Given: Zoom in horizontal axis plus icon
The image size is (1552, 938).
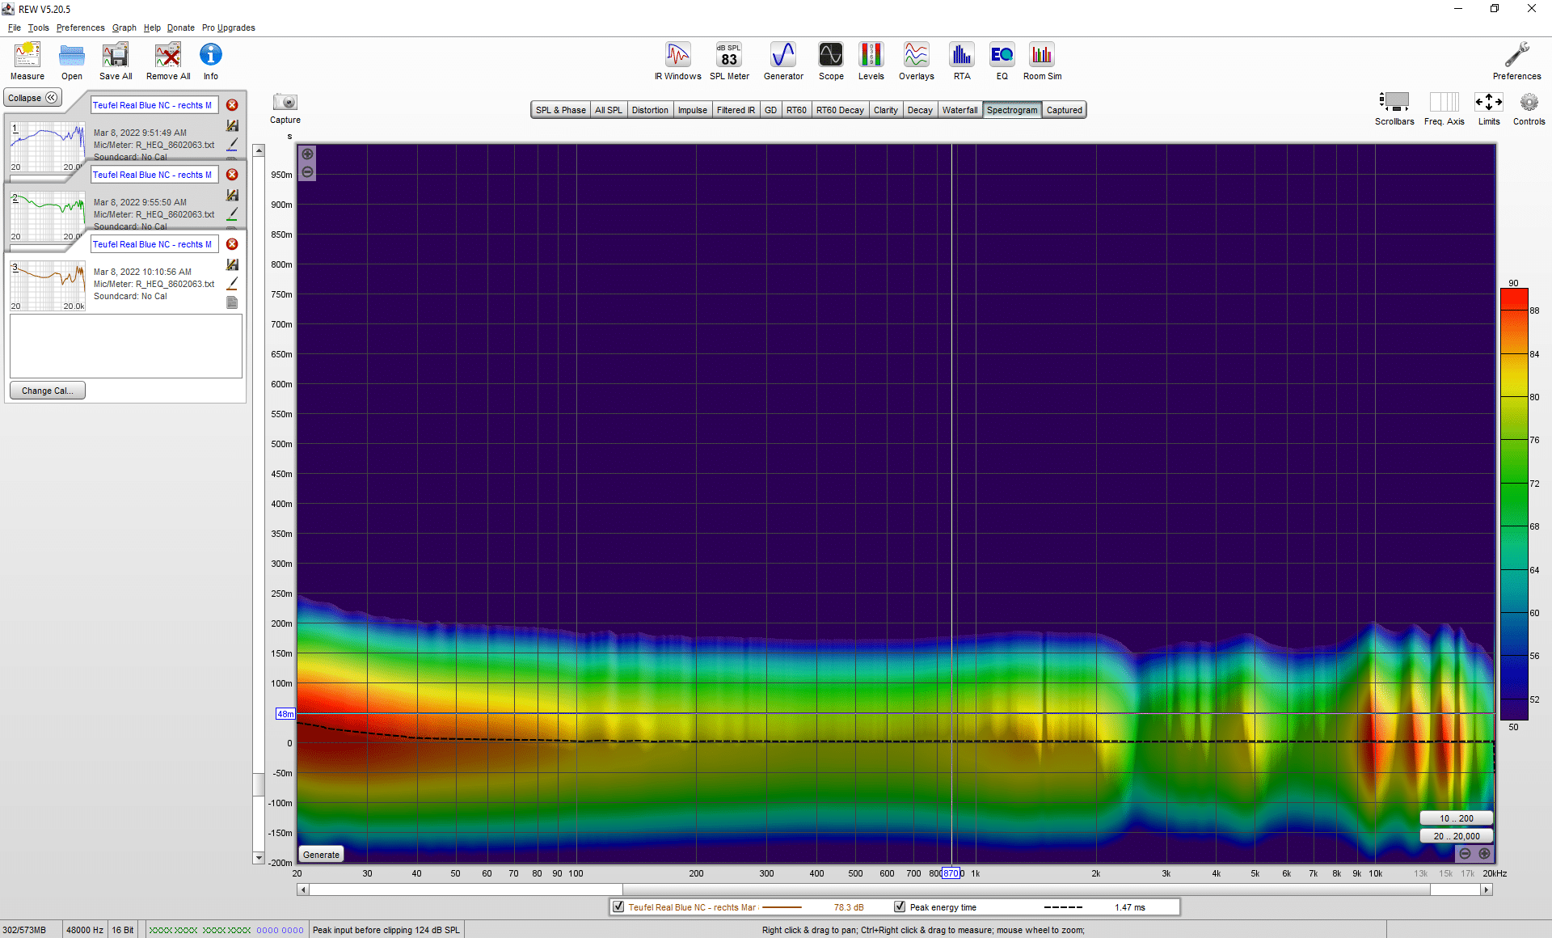Looking at the screenshot, I should (x=1484, y=854).
